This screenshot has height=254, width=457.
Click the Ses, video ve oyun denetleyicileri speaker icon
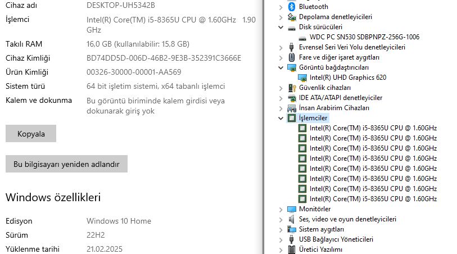pos(291,219)
